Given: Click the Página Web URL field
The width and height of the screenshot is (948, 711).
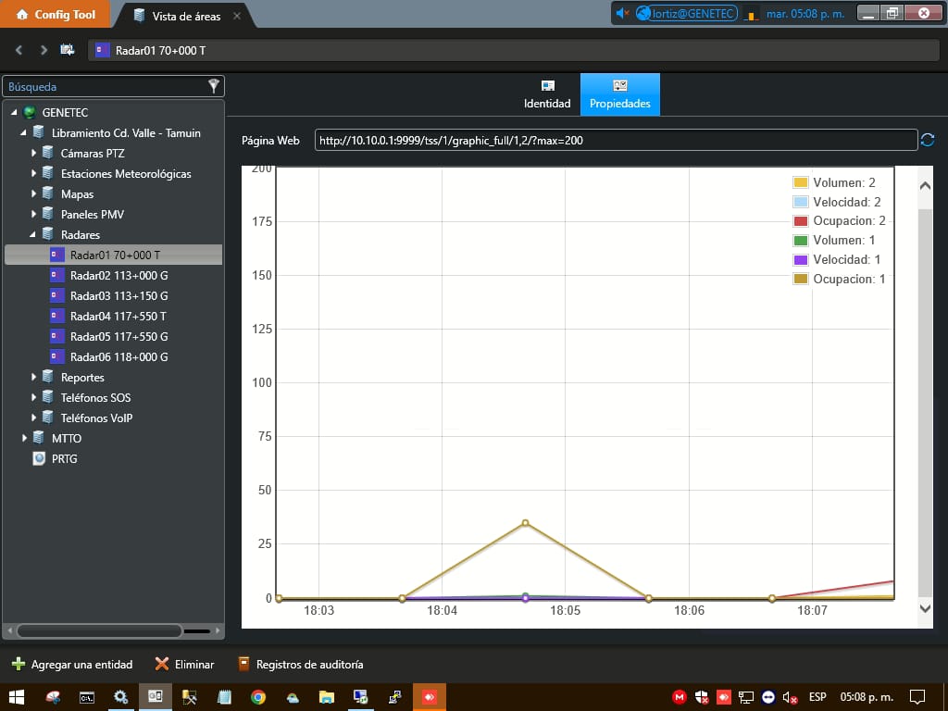Looking at the screenshot, I should point(615,141).
